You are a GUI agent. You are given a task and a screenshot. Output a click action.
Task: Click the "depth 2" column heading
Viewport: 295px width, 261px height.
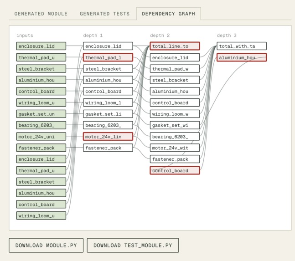pyautogui.click(x=160, y=36)
